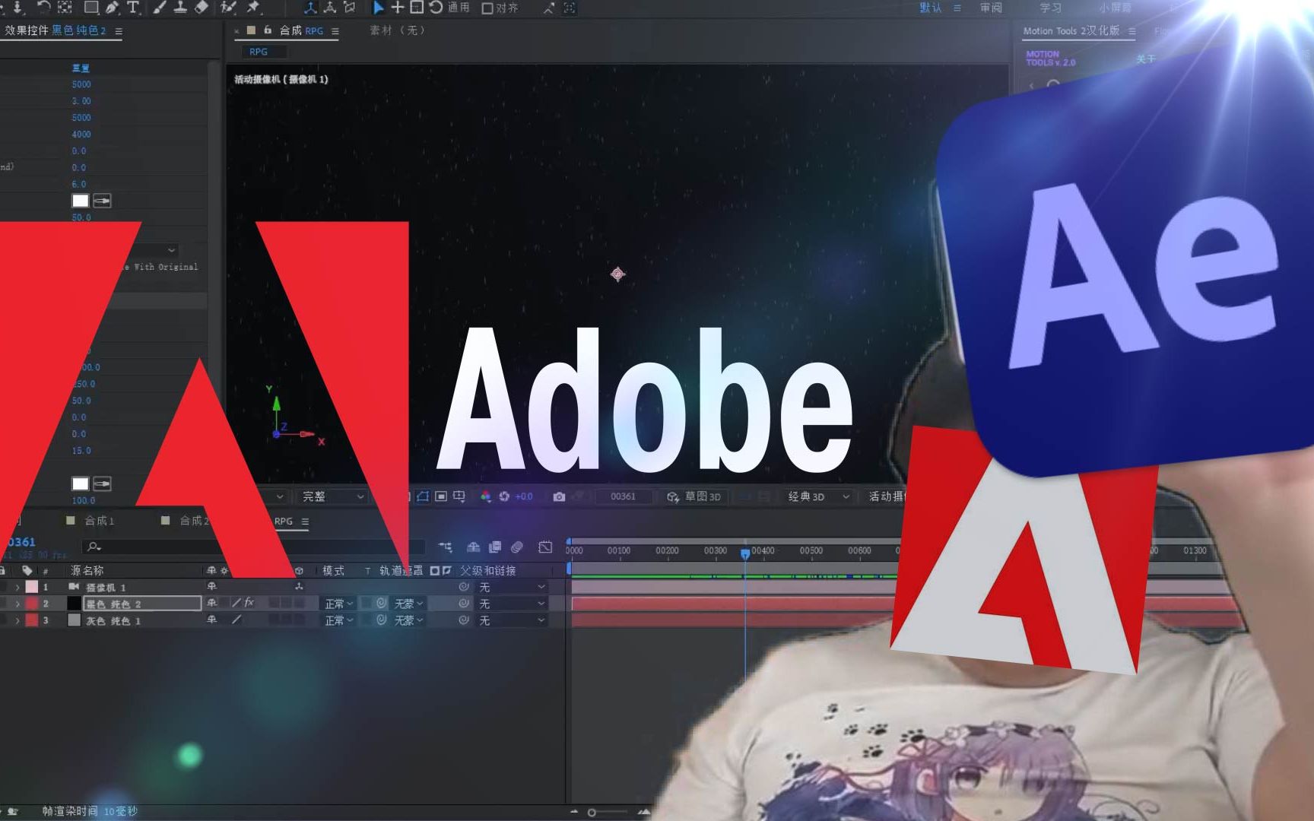Toggle shy switch on 摄像机 1 layer

tap(212, 587)
